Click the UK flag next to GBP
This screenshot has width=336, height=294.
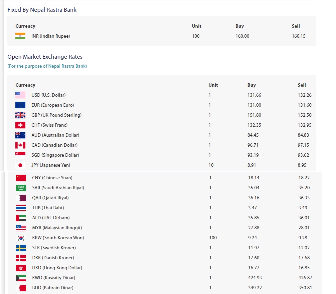coord(20,115)
